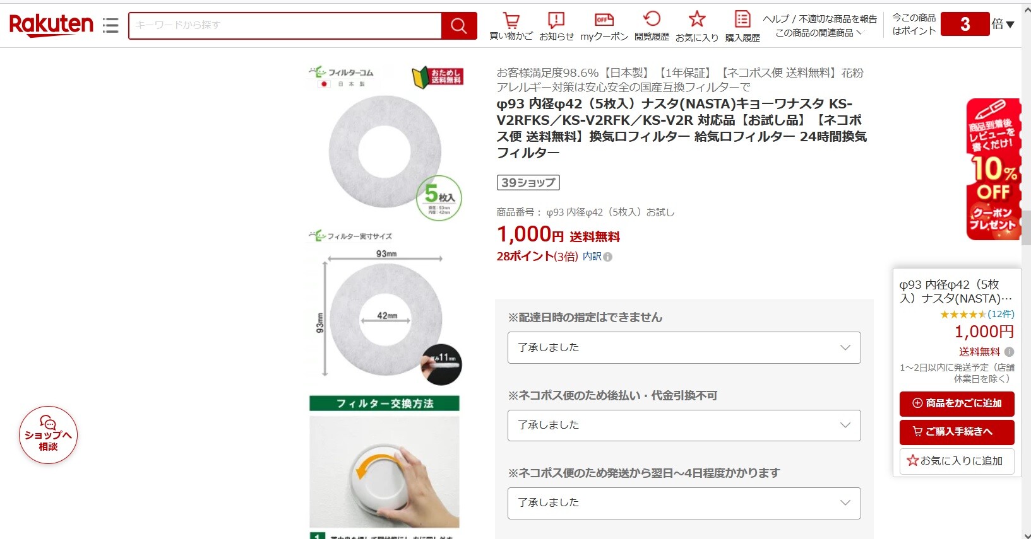Focus the keyword search field
1031x539 pixels.
click(x=285, y=25)
